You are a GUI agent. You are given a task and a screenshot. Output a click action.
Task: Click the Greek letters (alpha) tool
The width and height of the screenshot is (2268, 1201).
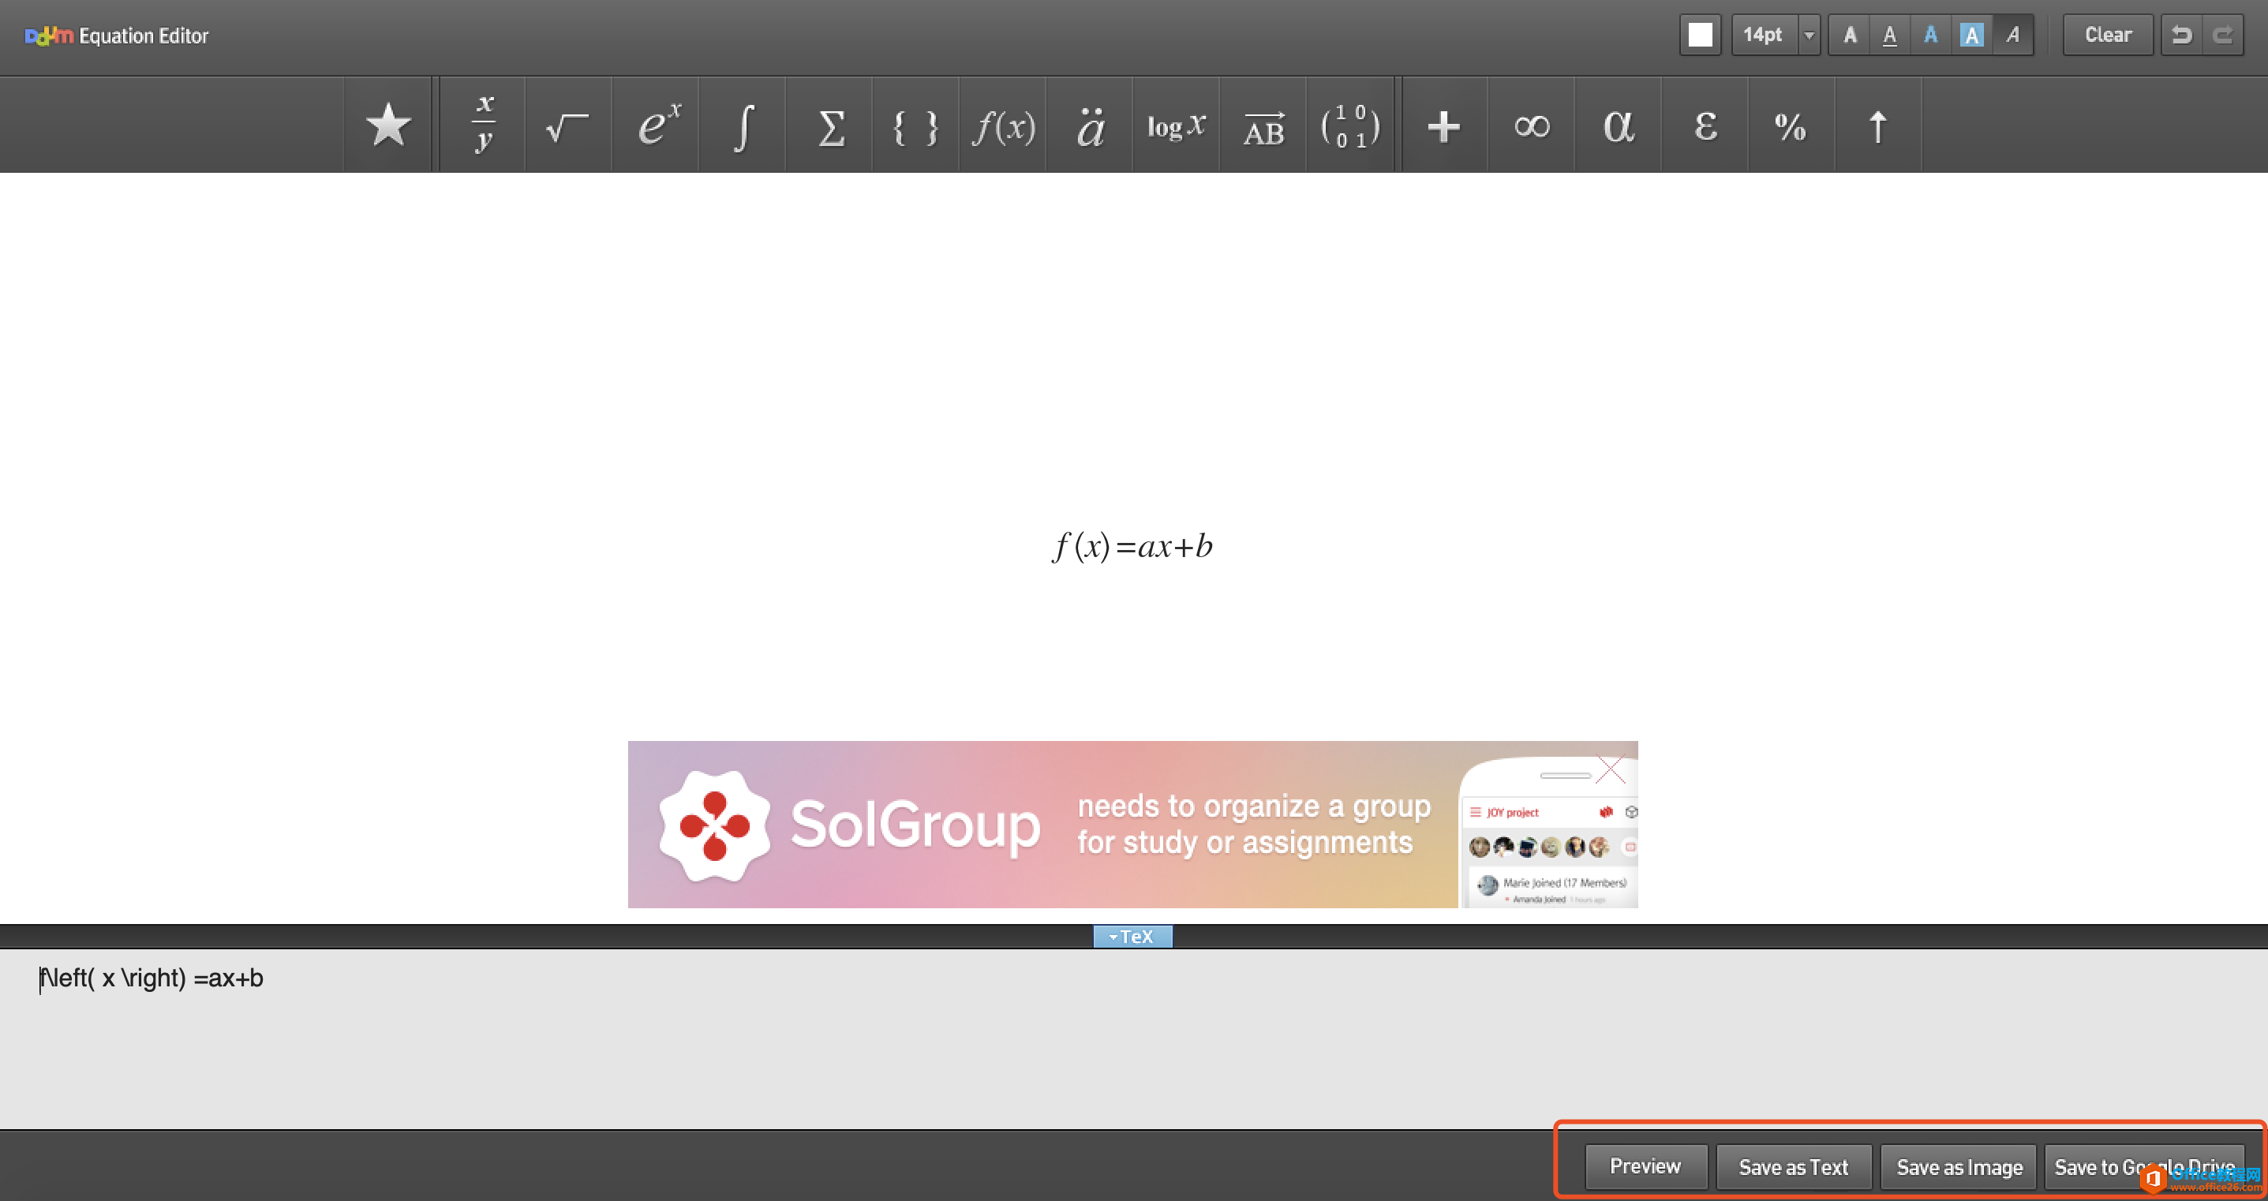(x=1617, y=125)
